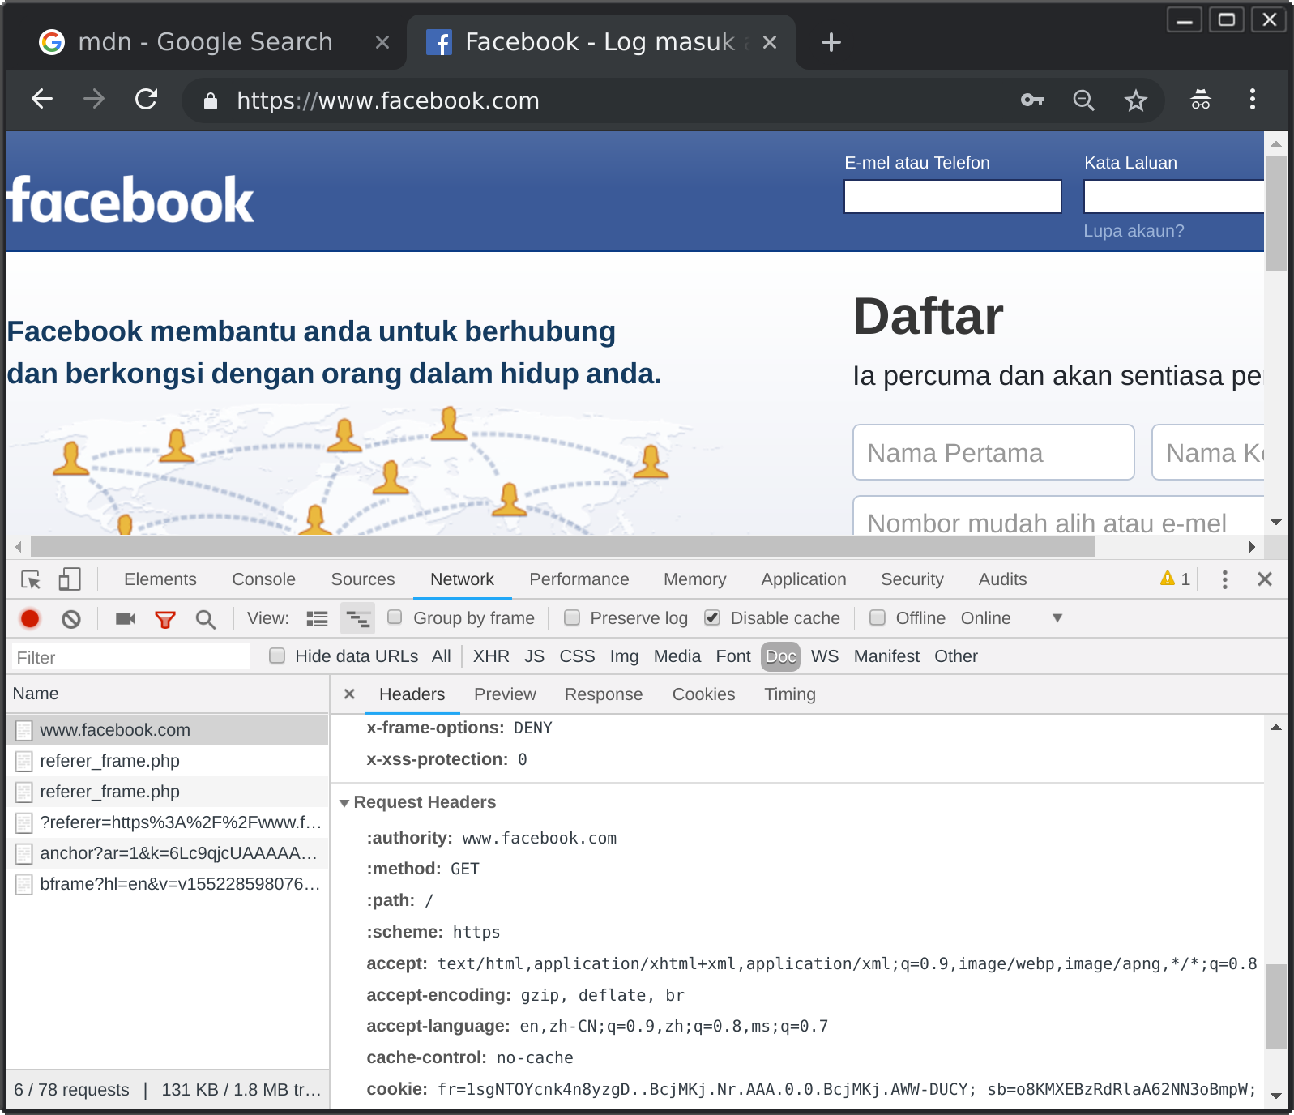Screen dimensions: 1294x1115
Task: Filter requests by JS
Action: (x=534, y=656)
